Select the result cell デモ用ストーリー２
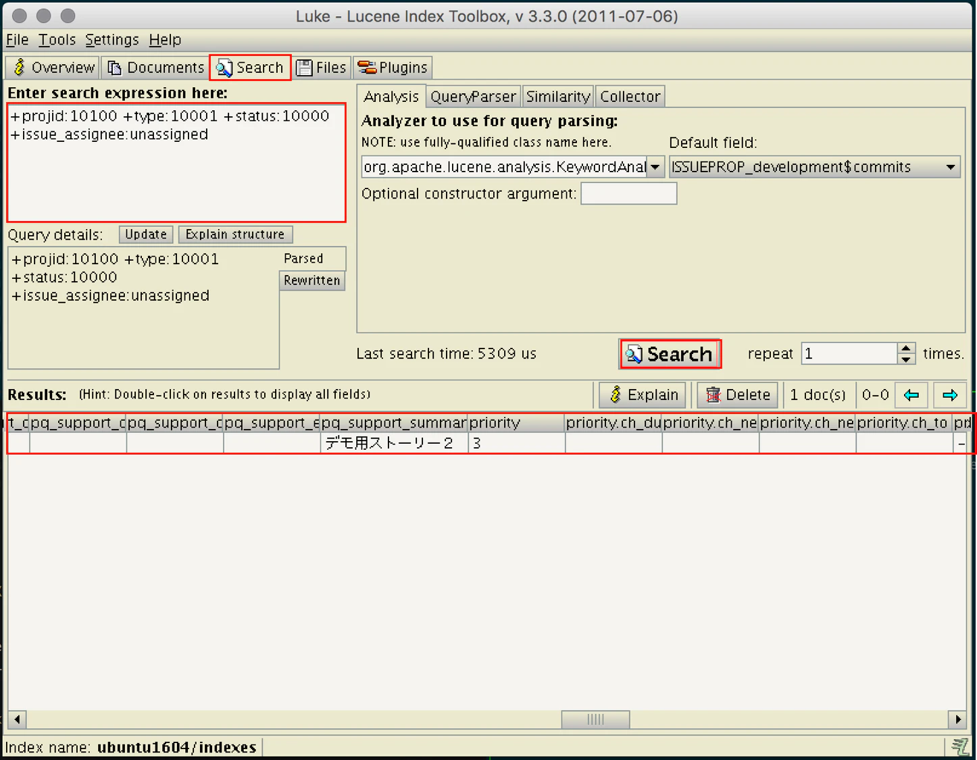The width and height of the screenshot is (977, 760). point(394,443)
